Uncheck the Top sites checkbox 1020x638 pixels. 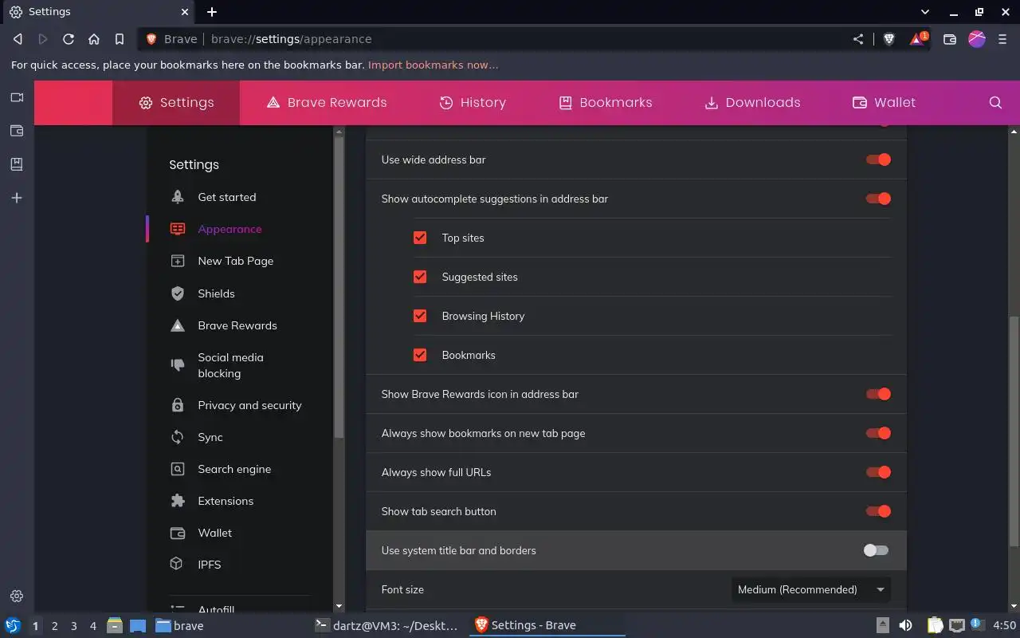420,238
